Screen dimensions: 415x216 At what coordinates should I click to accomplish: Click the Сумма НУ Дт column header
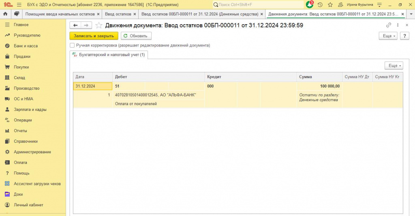pos(357,77)
